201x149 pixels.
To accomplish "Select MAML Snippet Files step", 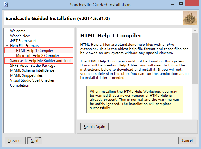I will coord(27,75).
